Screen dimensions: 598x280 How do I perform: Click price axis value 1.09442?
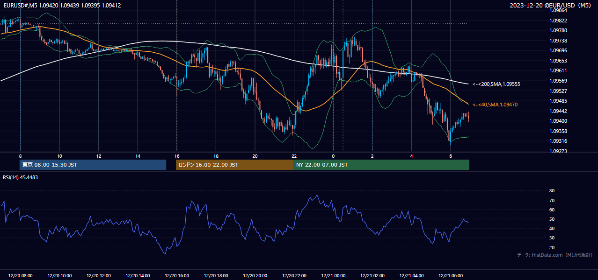[x=558, y=112]
